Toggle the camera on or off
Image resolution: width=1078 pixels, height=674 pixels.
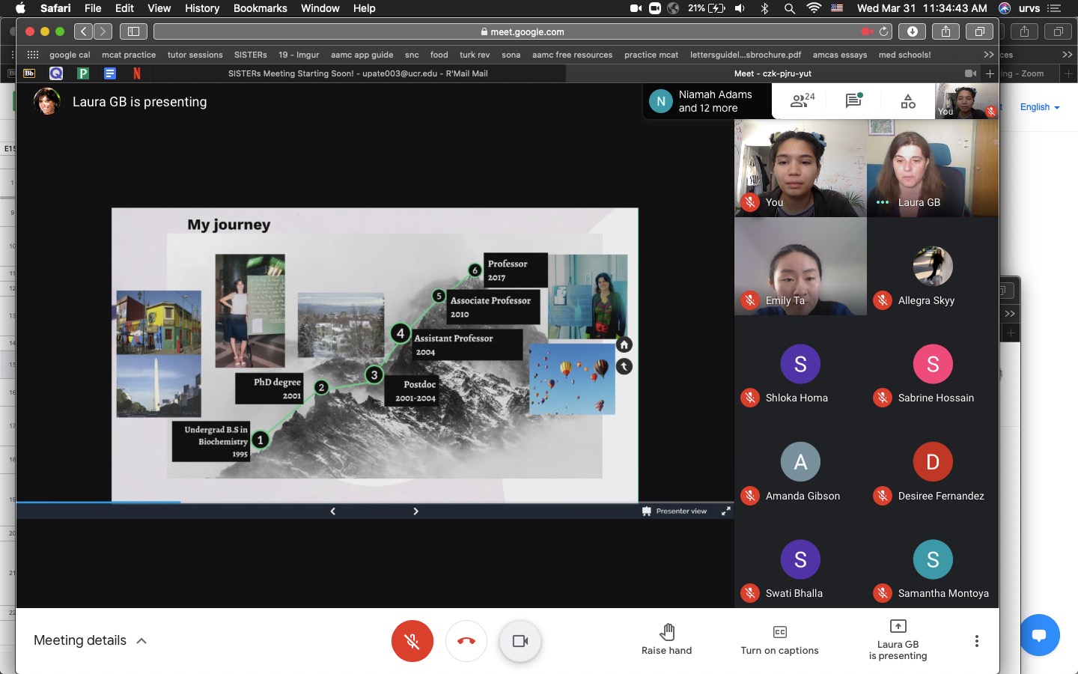[520, 641]
